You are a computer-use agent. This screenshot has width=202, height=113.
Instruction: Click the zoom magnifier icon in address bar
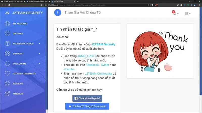148,5
